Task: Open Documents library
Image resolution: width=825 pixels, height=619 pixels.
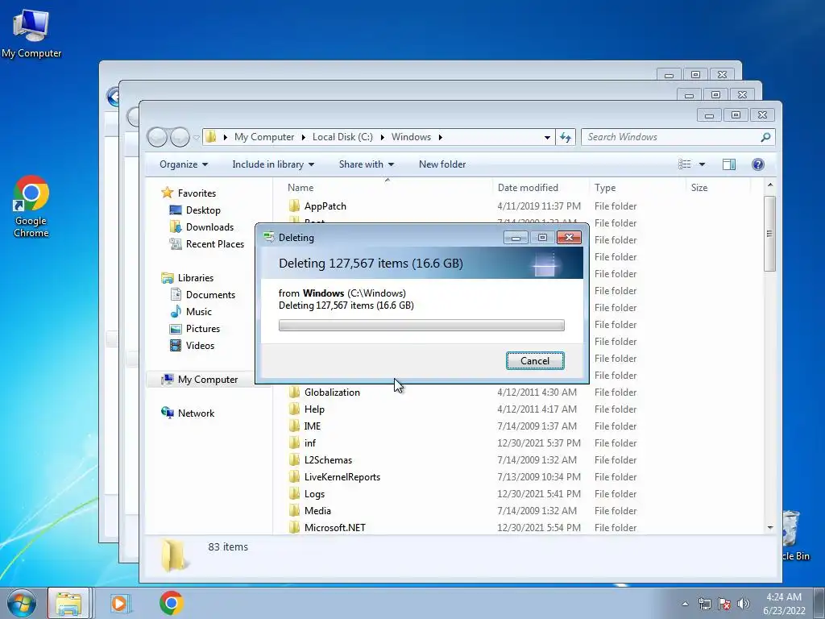Action: tap(210, 295)
